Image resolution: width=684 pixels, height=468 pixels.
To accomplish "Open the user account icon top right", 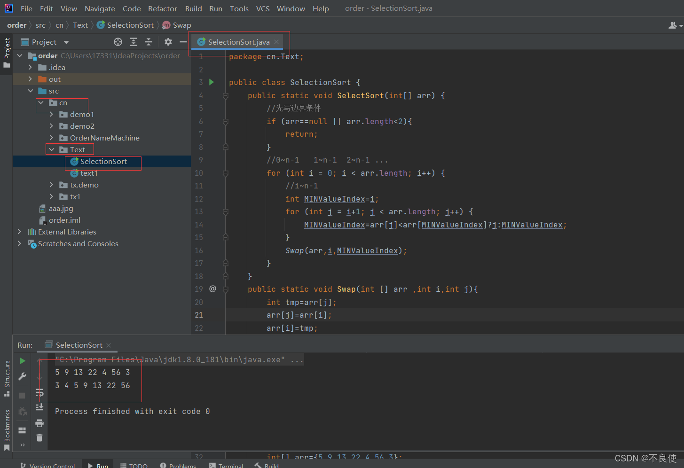I will (x=675, y=25).
